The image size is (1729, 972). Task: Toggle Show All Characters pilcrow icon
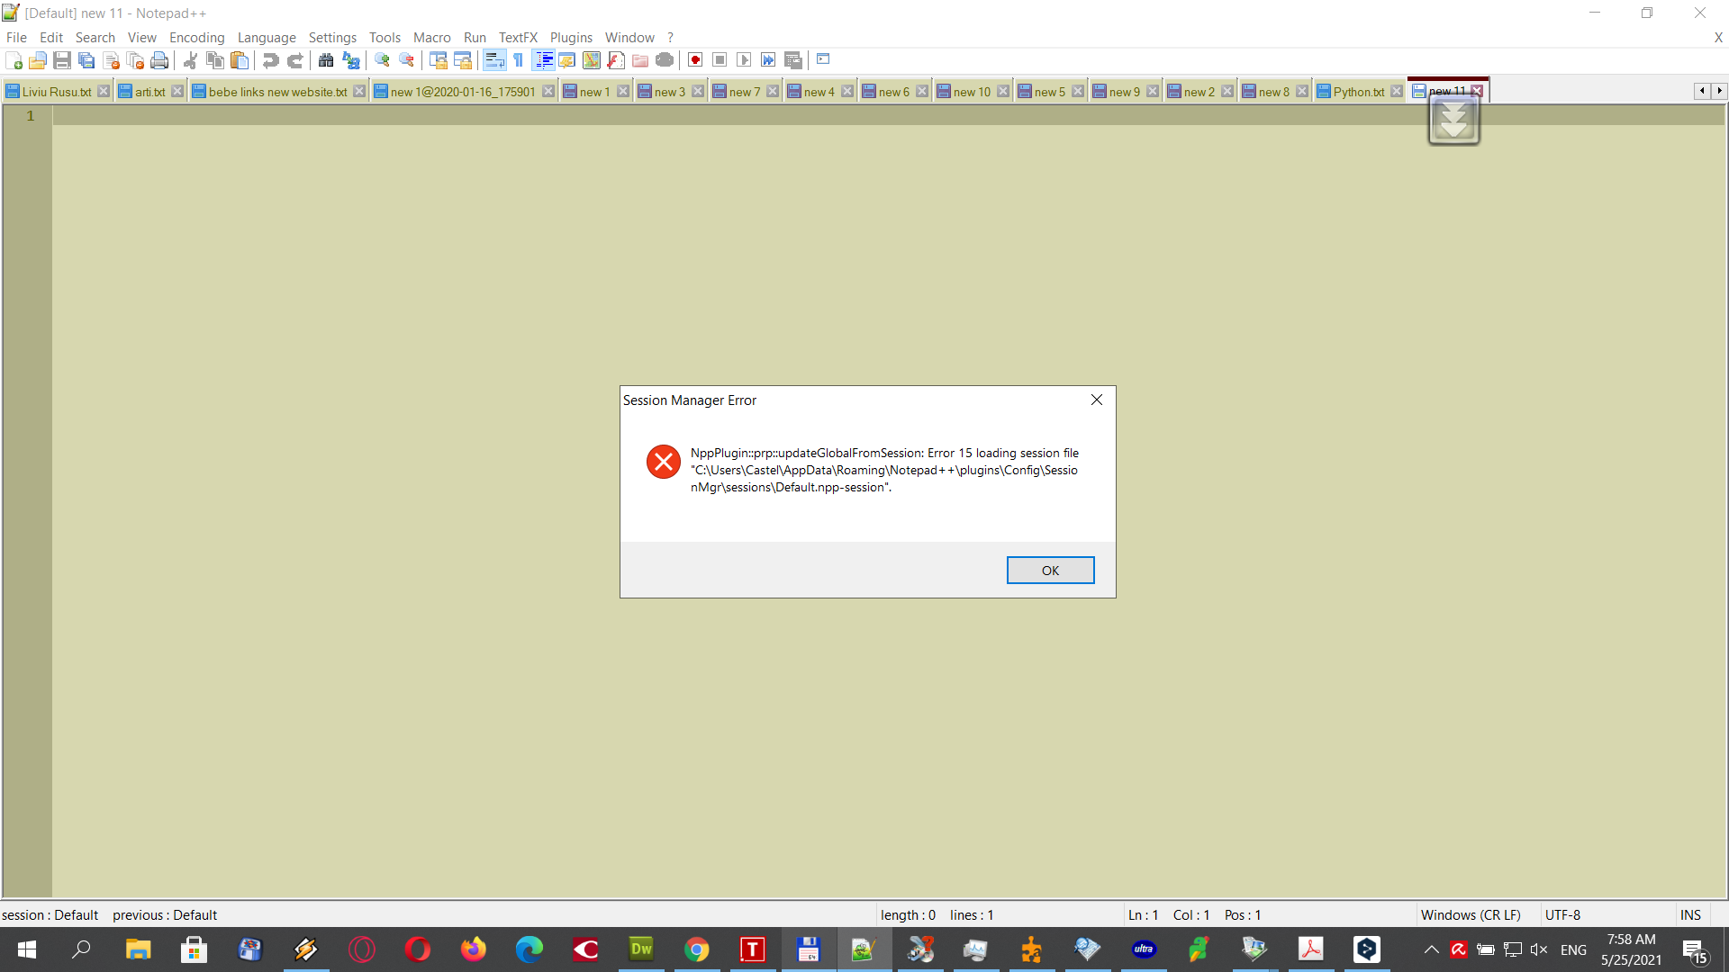[518, 60]
